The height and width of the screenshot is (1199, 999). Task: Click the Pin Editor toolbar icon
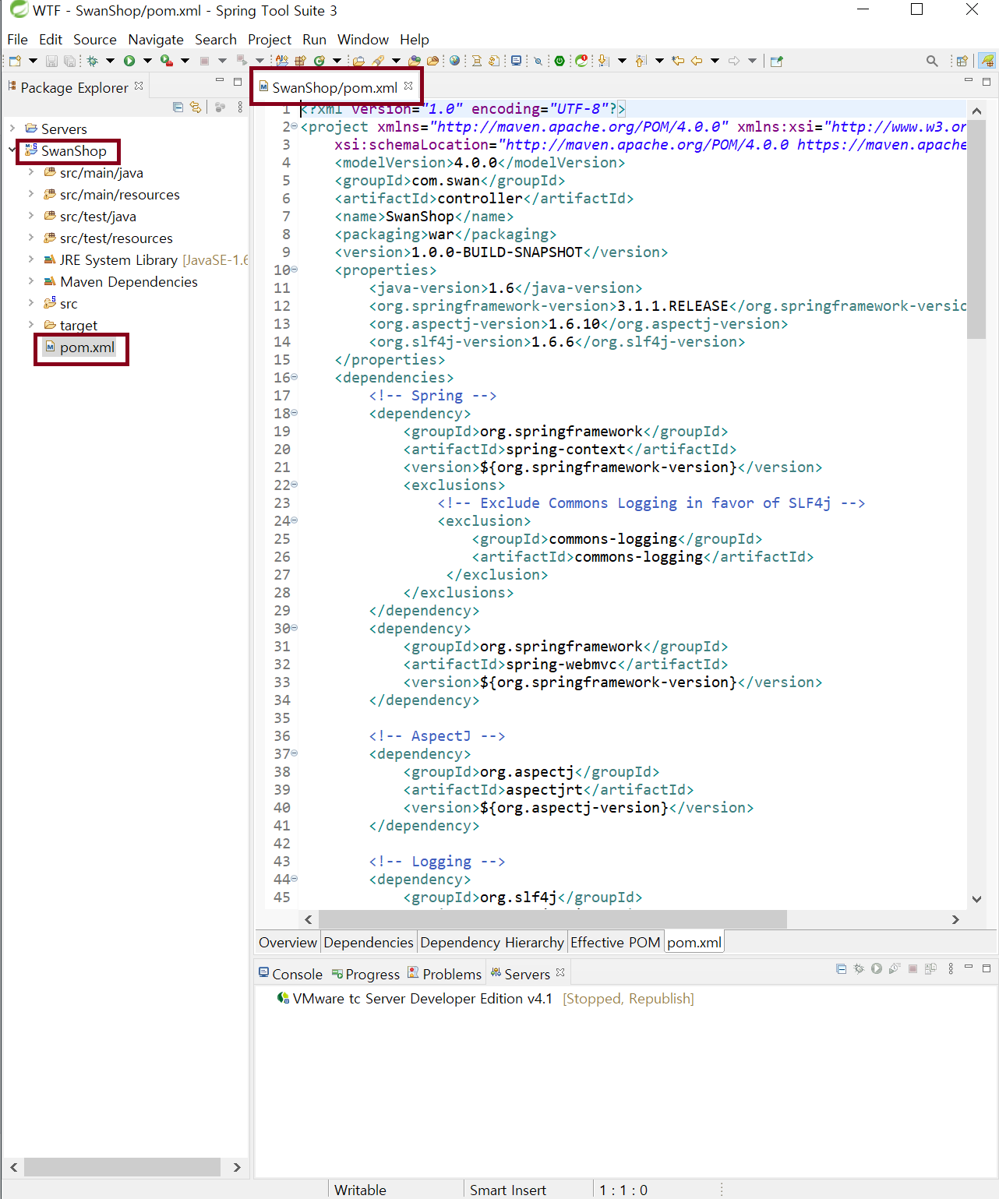click(776, 61)
